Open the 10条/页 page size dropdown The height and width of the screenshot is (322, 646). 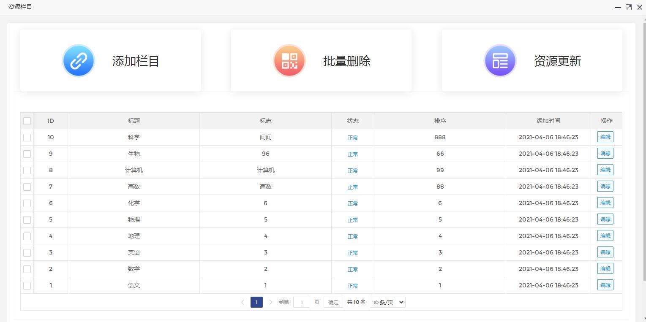[387, 302]
